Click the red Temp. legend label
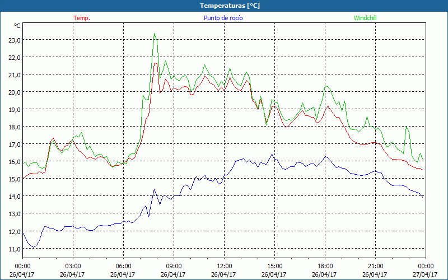 (x=82, y=18)
